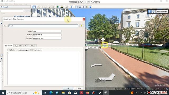Click the Add web image... button
The width and height of the screenshot is (169, 95).
(x=24, y=50)
